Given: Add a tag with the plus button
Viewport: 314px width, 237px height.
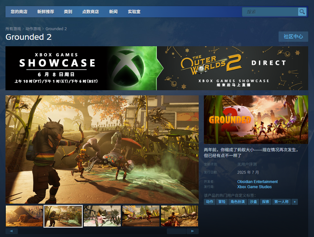Looking at the screenshot, I should 295,202.
